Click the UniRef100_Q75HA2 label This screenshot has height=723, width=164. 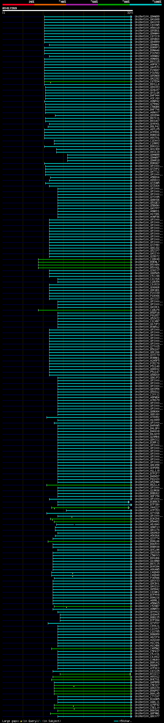pyautogui.click(x=147, y=104)
